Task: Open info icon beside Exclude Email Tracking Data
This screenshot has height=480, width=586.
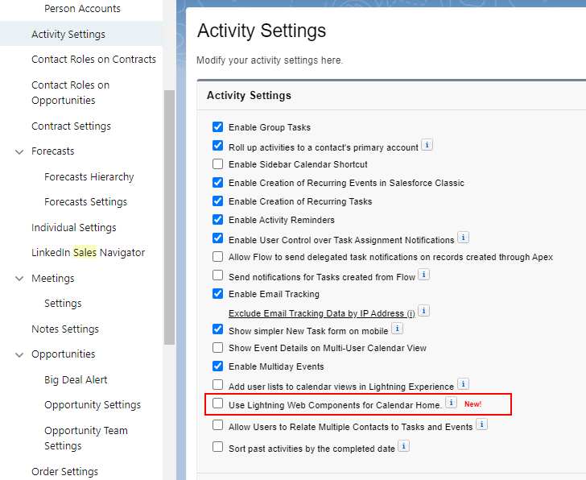Action: tap(423, 311)
